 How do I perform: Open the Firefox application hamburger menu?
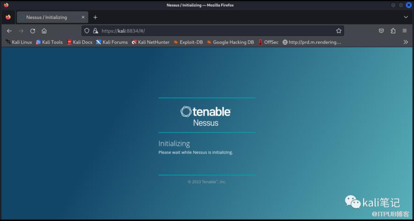coord(405,31)
